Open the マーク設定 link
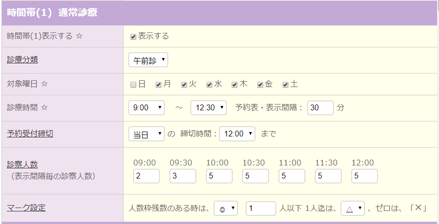The height and width of the screenshot is (224, 439). (26, 208)
